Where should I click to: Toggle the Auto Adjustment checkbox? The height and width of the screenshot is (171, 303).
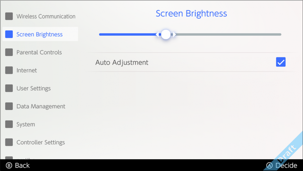click(281, 62)
